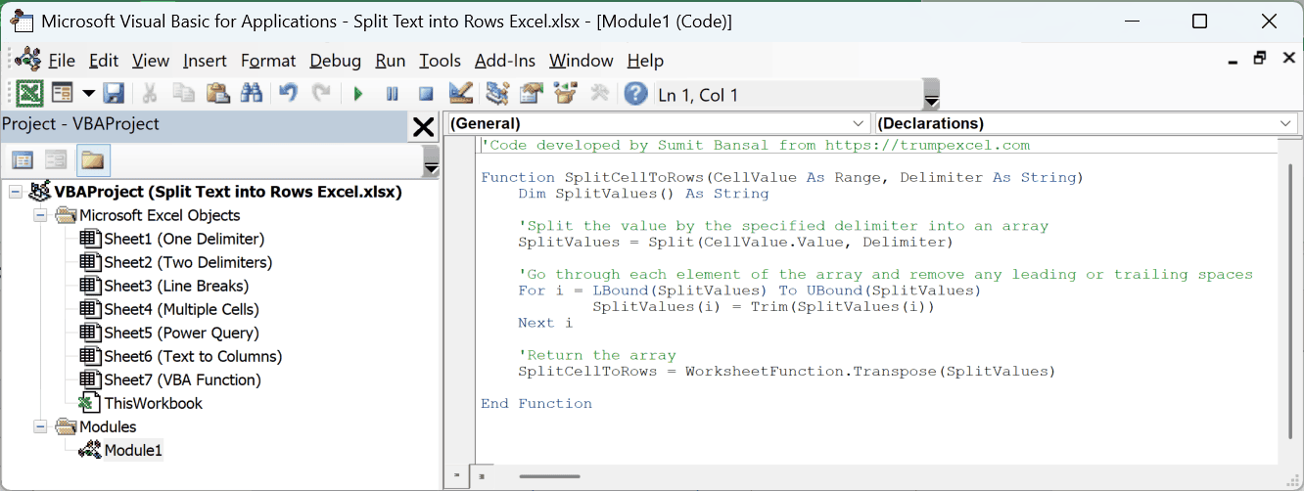Click View Object icon in Project pane
This screenshot has height=491, width=1304.
point(56,160)
